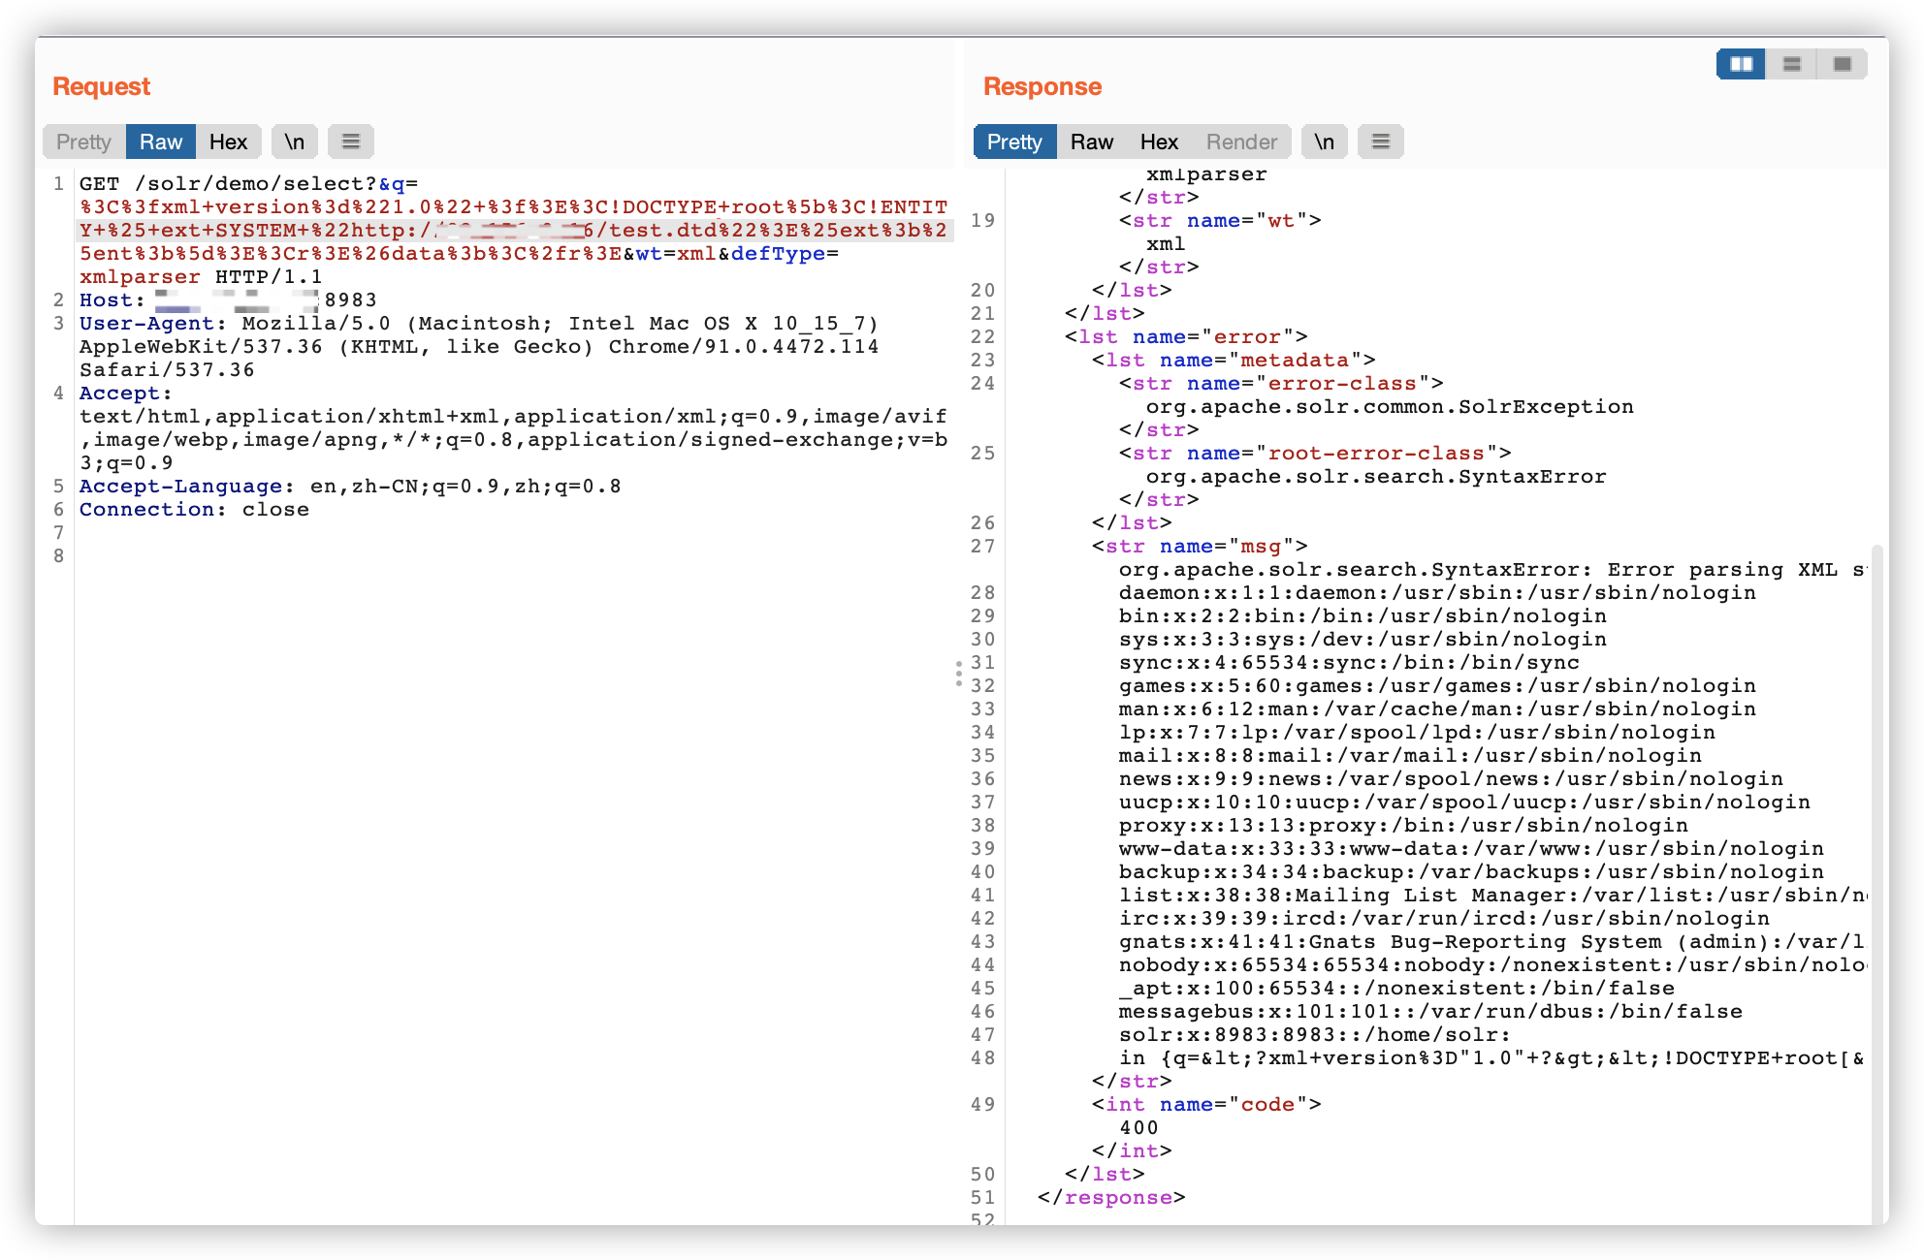Select the Pretty tab in Request

pyautogui.click(x=83, y=142)
